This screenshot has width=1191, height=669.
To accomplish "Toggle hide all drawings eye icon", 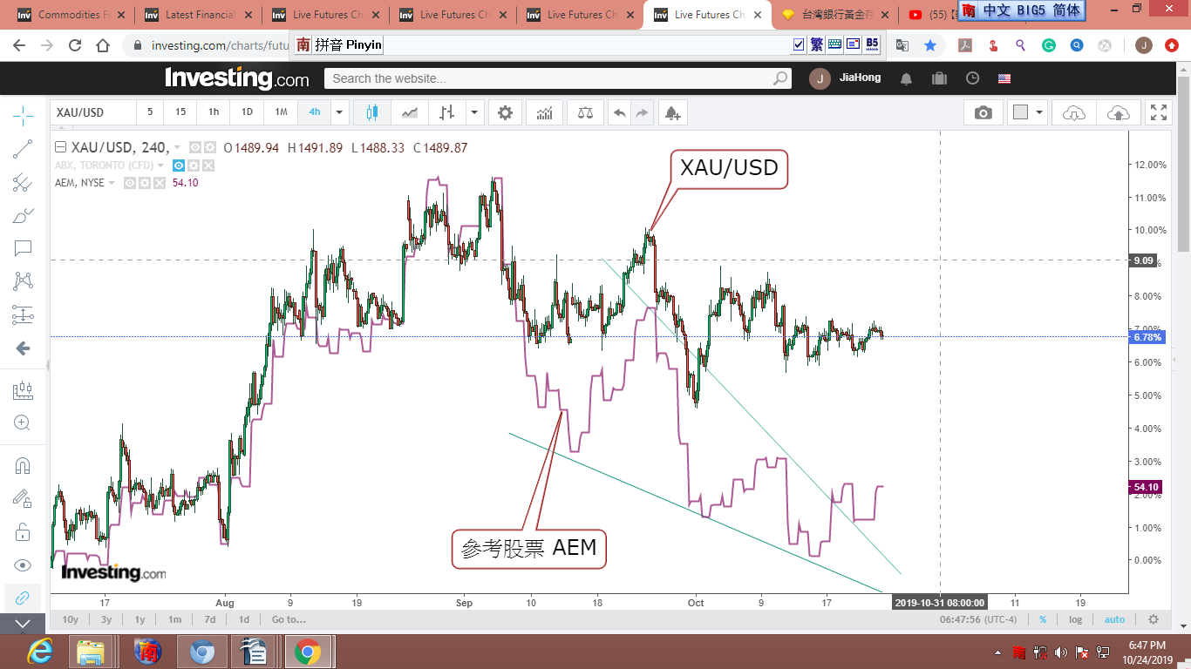I will pyautogui.click(x=23, y=564).
